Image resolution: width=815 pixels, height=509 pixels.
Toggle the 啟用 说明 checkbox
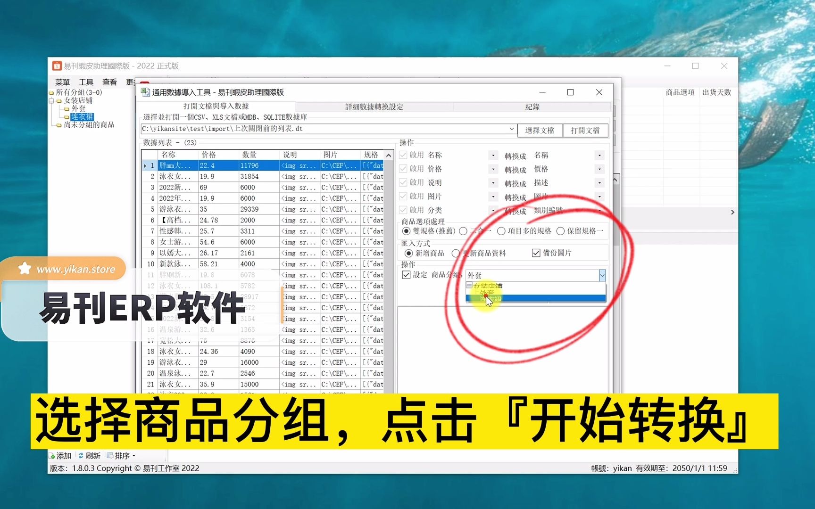[x=403, y=182]
